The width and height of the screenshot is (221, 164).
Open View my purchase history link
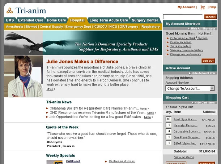pyautogui.click(x=187, y=50)
